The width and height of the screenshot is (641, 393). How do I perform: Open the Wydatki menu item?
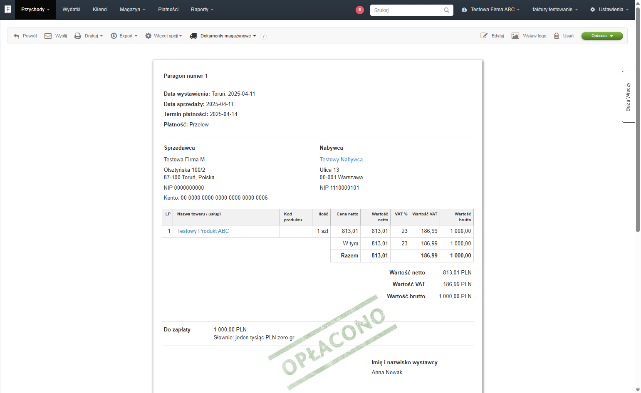pyautogui.click(x=72, y=10)
